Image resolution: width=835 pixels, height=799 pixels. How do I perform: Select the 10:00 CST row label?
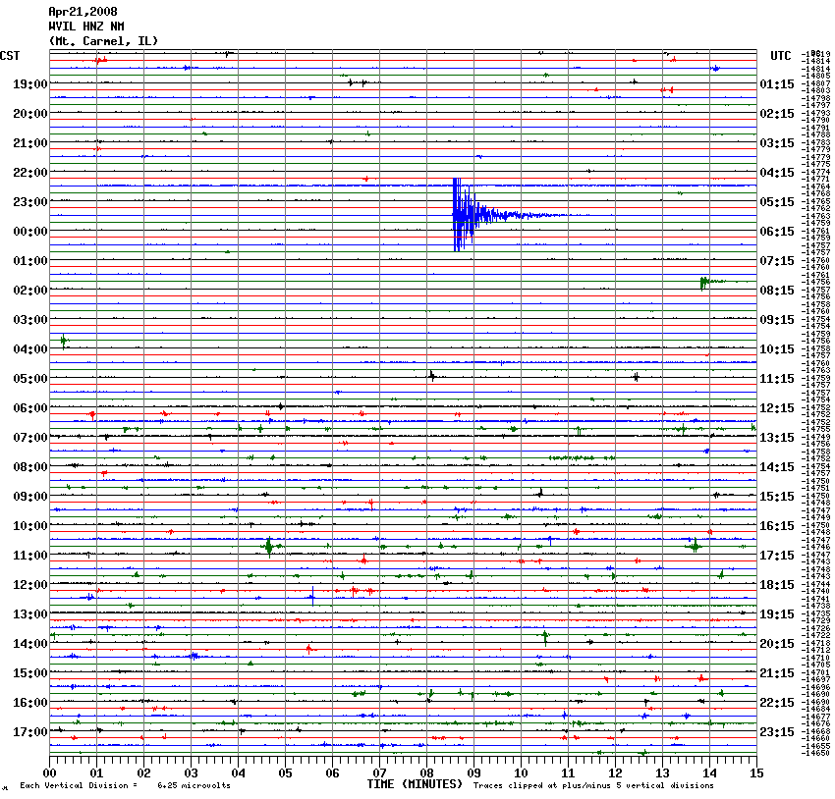[x=30, y=526]
